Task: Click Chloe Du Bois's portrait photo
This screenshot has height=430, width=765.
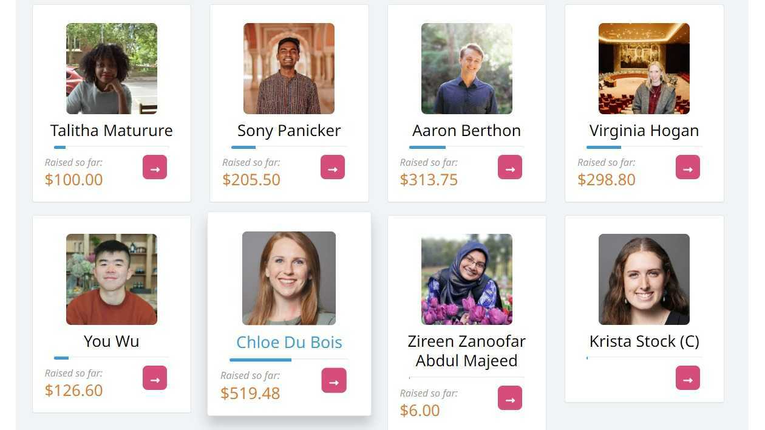Action: pyautogui.click(x=289, y=278)
